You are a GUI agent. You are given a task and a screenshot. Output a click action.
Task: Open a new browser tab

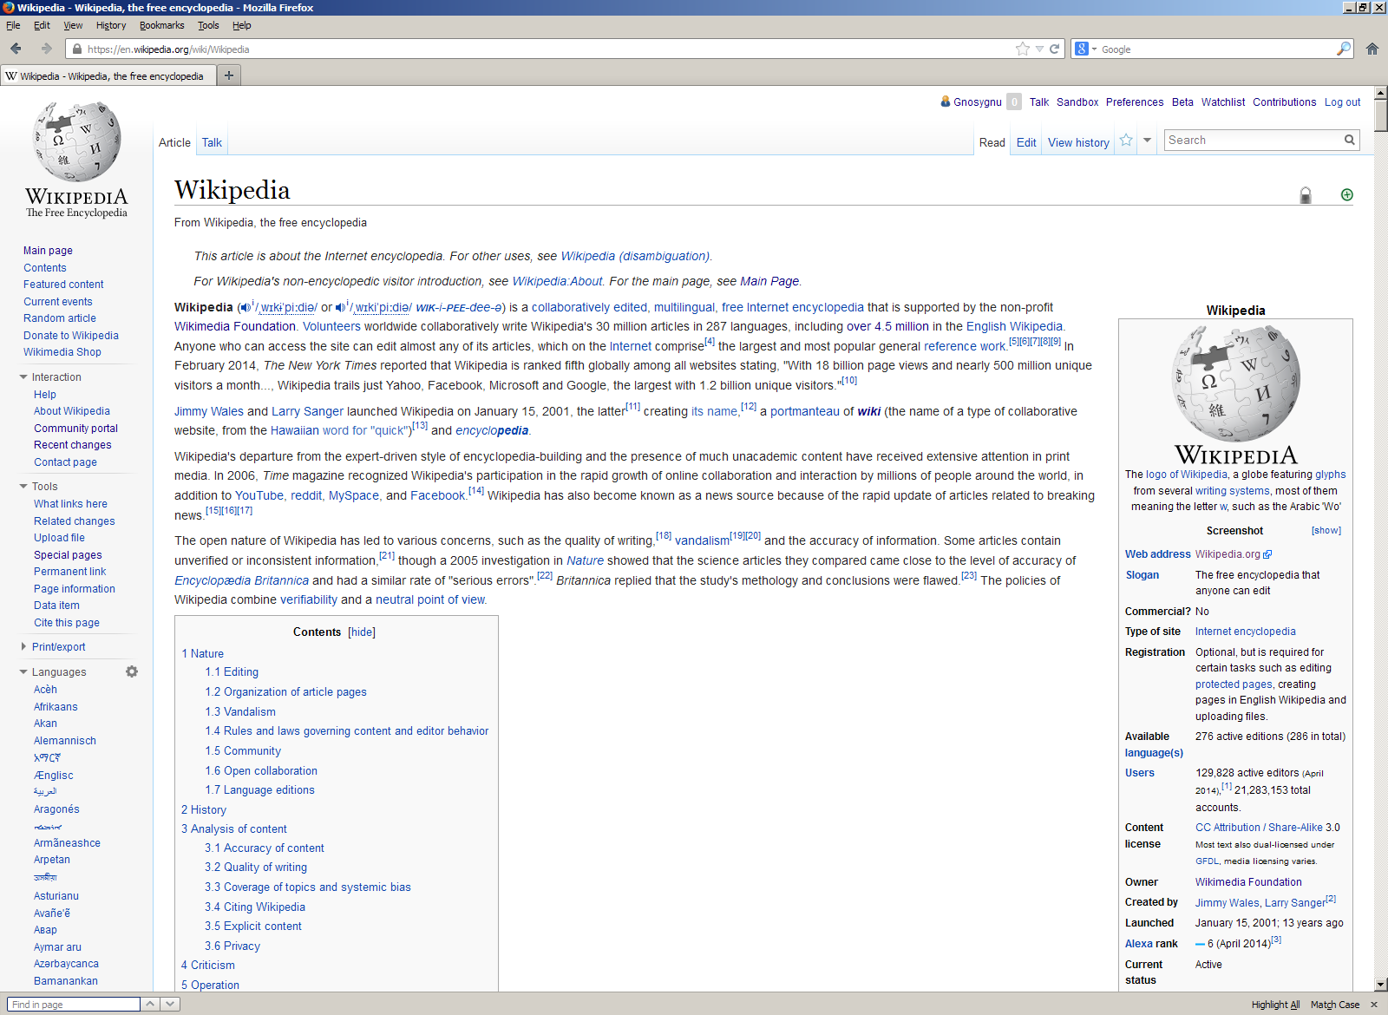coord(229,75)
